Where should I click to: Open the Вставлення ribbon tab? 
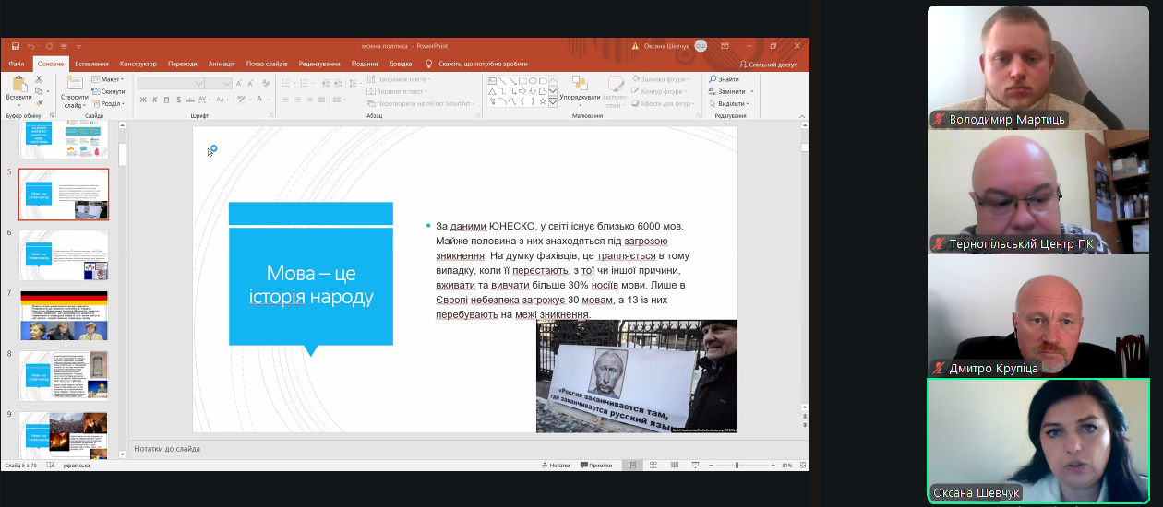[x=91, y=64]
